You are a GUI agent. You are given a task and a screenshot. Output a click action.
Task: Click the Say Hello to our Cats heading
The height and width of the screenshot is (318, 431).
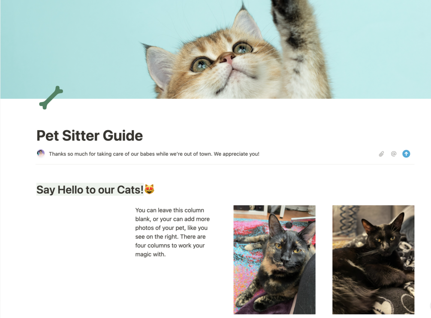(x=90, y=190)
